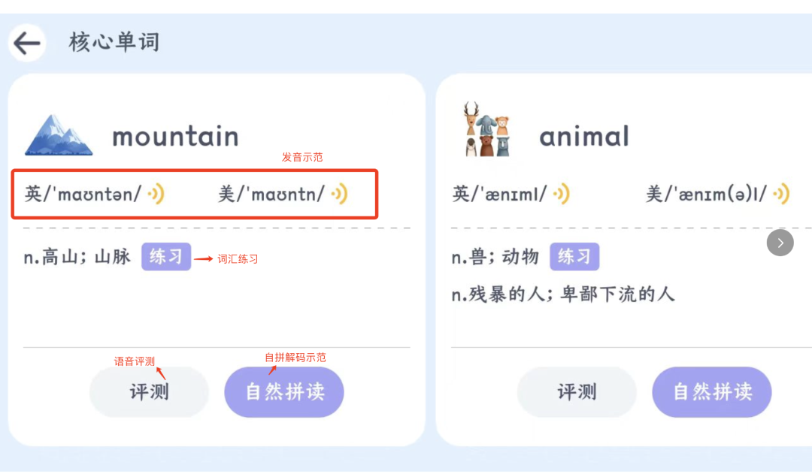This screenshot has height=474, width=812.
Task: Select the American phonetic text for mountain
Action: click(271, 195)
